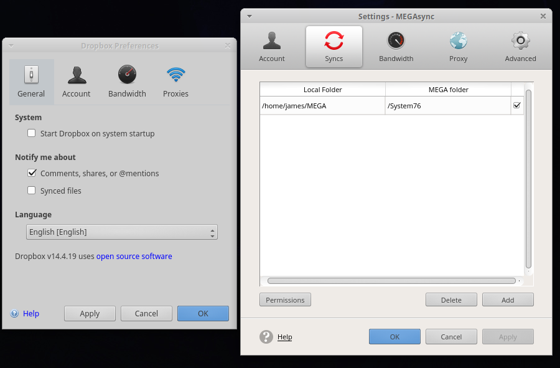560x368 pixels.
Task: Select the Dropbox Account silhouette icon
Action: (77, 75)
